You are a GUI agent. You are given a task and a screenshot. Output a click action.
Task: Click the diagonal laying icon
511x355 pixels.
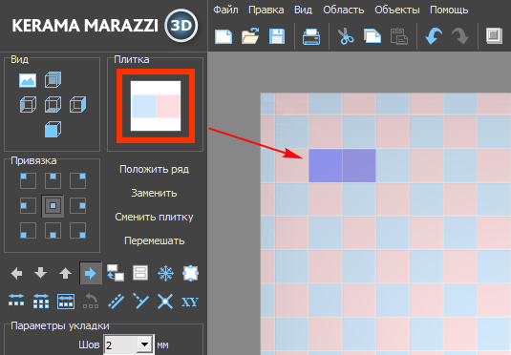point(116,301)
